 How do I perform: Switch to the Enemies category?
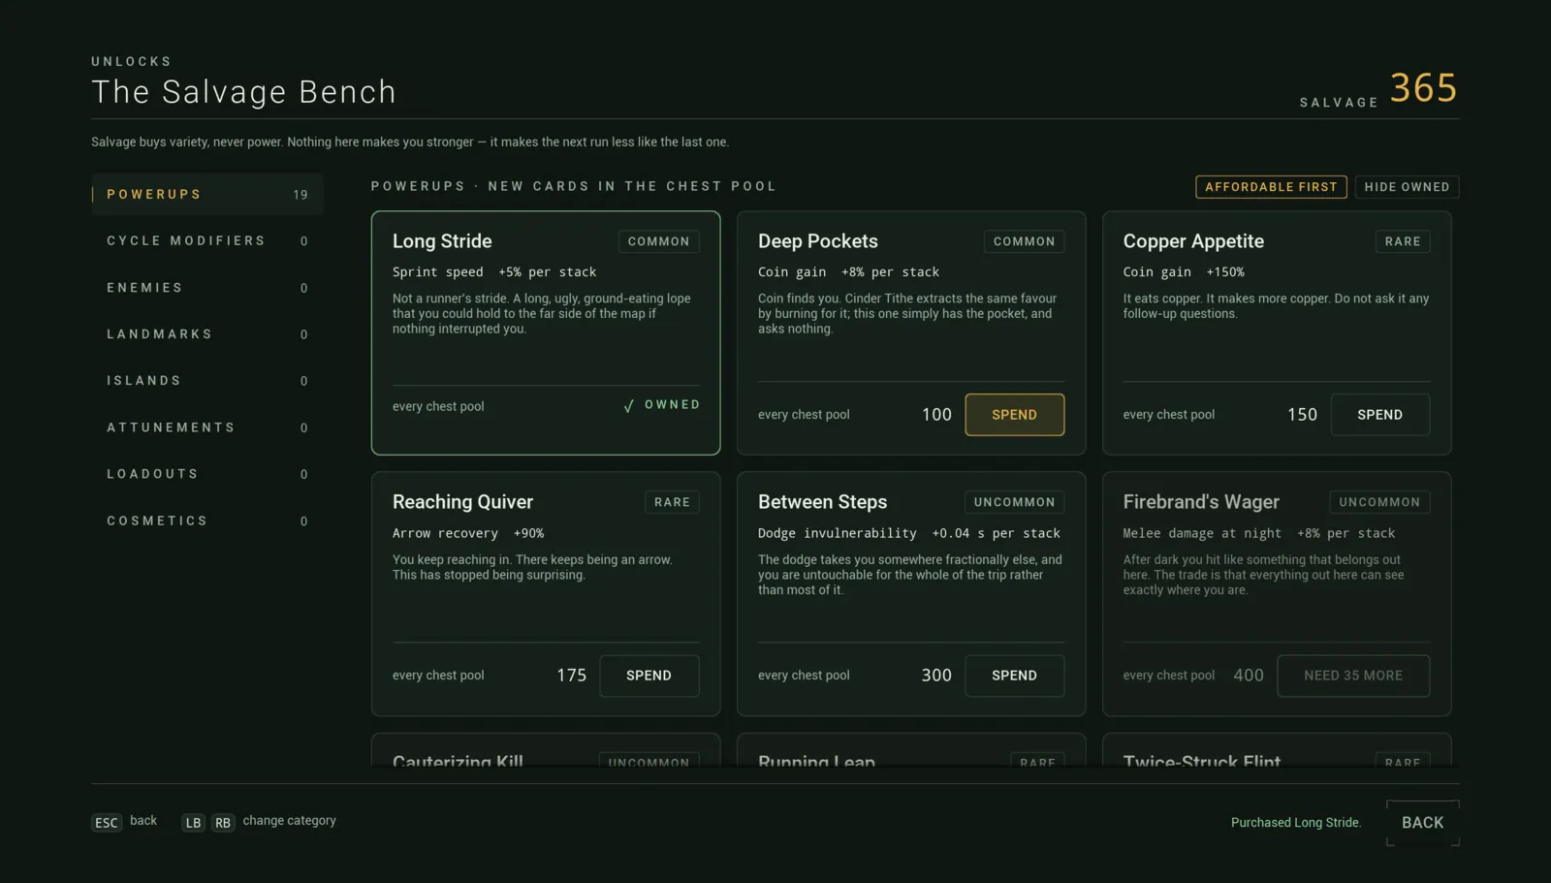tap(207, 288)
